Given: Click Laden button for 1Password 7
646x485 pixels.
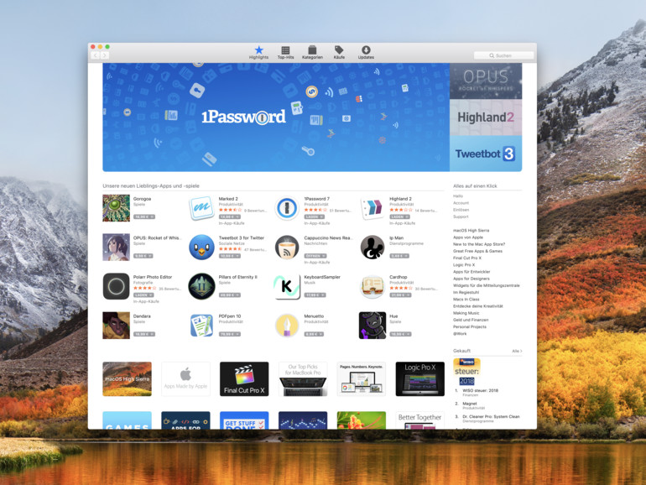Looking at the screenshot, I should coord(315,216).
